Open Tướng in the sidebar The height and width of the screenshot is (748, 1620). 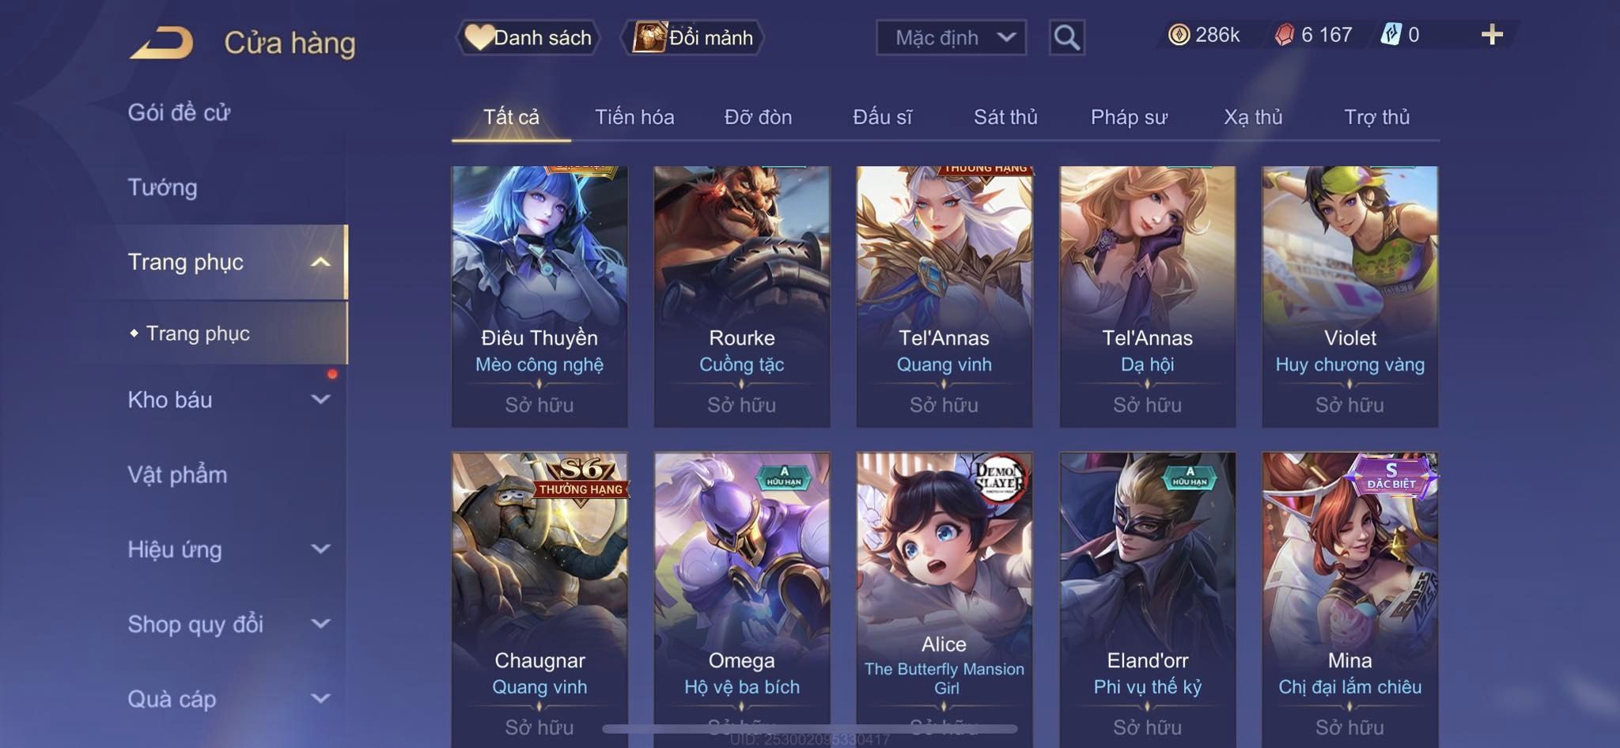[x=163, y=187]
